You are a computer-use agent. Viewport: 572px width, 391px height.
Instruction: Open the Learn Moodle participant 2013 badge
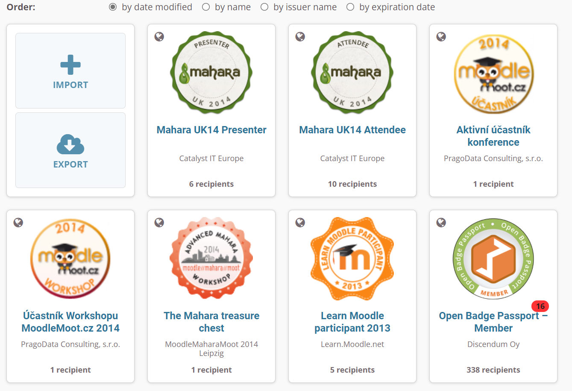[x=352, y=321]
